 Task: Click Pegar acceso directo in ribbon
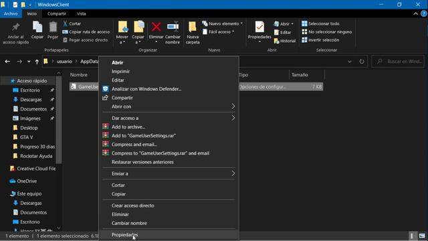(86, 40)
